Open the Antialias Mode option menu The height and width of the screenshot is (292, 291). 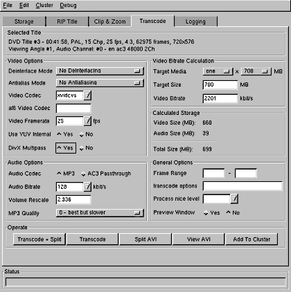100,82
